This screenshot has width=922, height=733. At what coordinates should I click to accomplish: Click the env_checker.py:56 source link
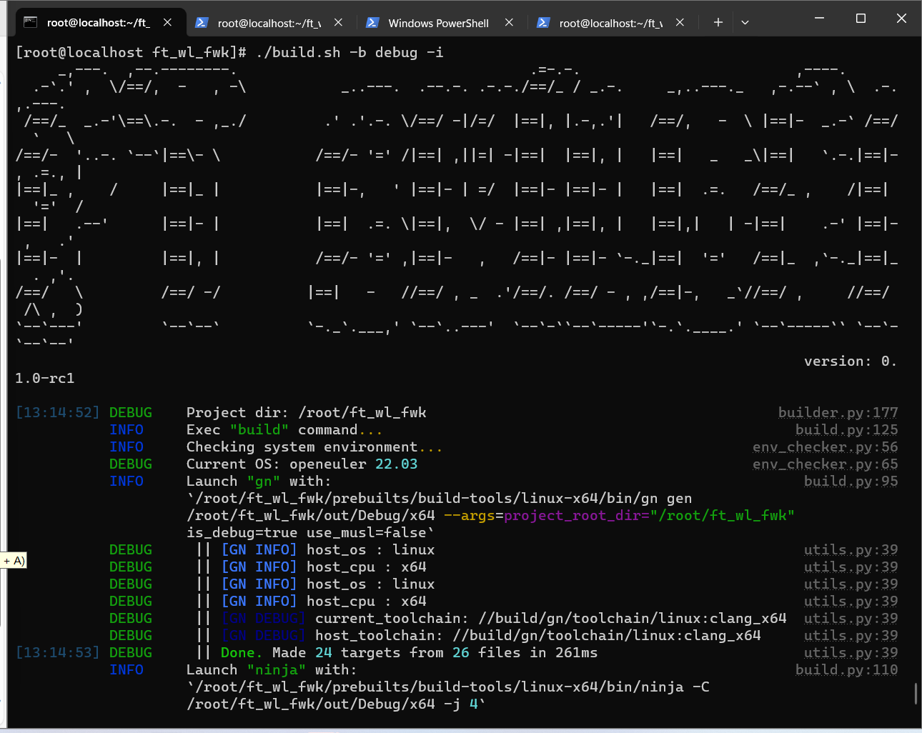coord(825,447)
